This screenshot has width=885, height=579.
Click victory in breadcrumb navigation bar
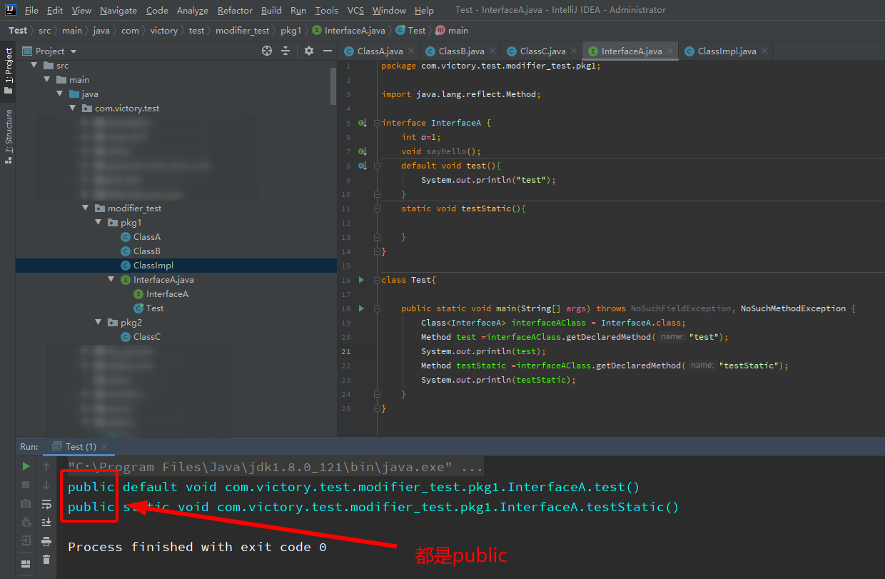coord(164,30)
